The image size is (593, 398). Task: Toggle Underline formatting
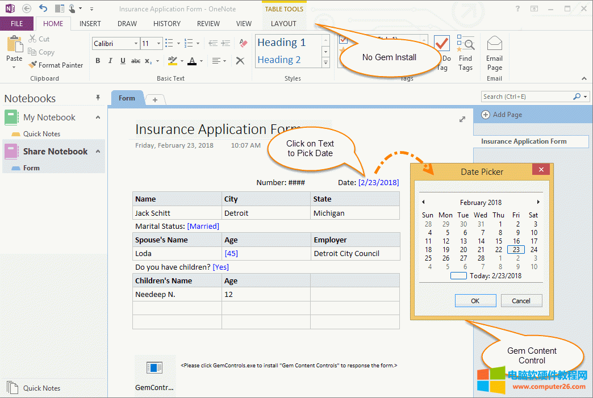[122, 60]
